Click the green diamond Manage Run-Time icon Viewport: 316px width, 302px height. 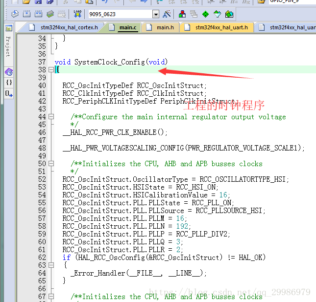206,14
